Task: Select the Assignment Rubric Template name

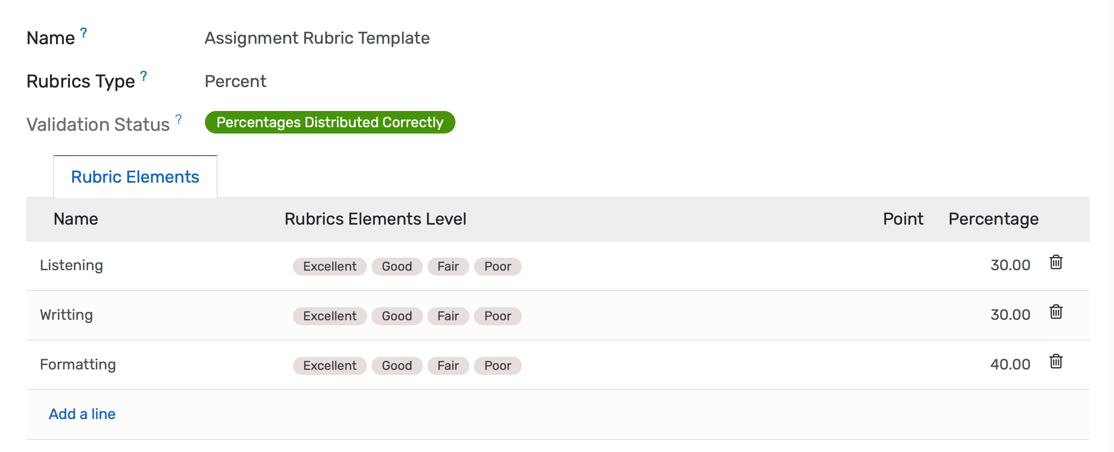Action: [x=317, y=38]
